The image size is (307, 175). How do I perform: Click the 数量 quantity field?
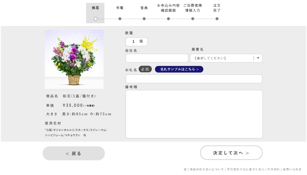point(137,42)
